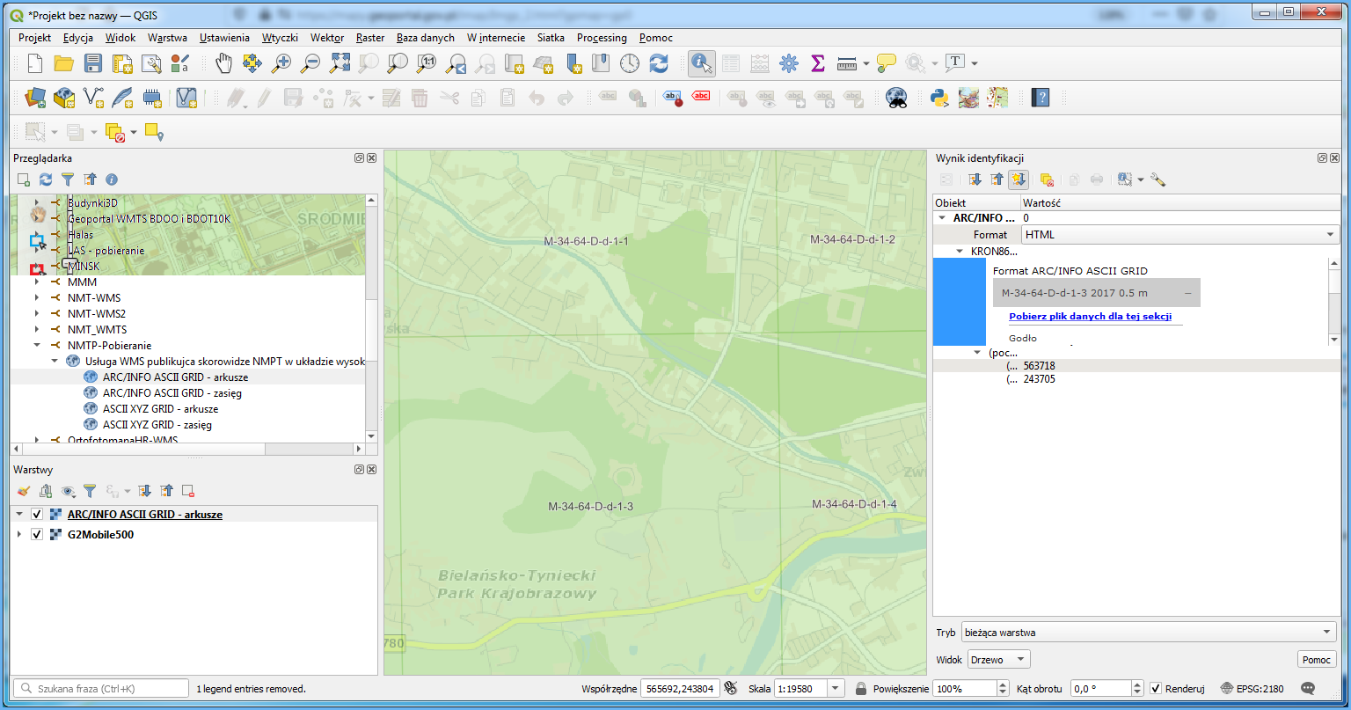Open the Format HTML dropdown
The image size is (1351, 710).
pos(1180,235)
